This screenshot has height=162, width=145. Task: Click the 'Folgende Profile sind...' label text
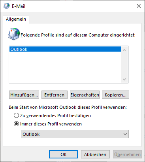coord(78,35)
